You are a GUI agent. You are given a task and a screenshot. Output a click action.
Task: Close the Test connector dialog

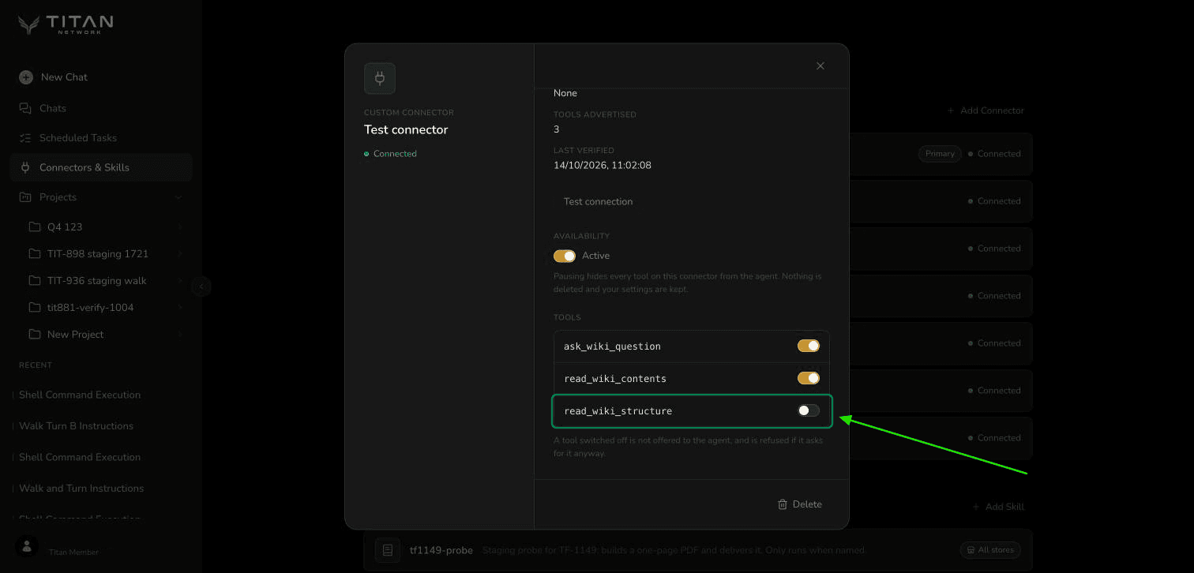click(x=820, y=66)
